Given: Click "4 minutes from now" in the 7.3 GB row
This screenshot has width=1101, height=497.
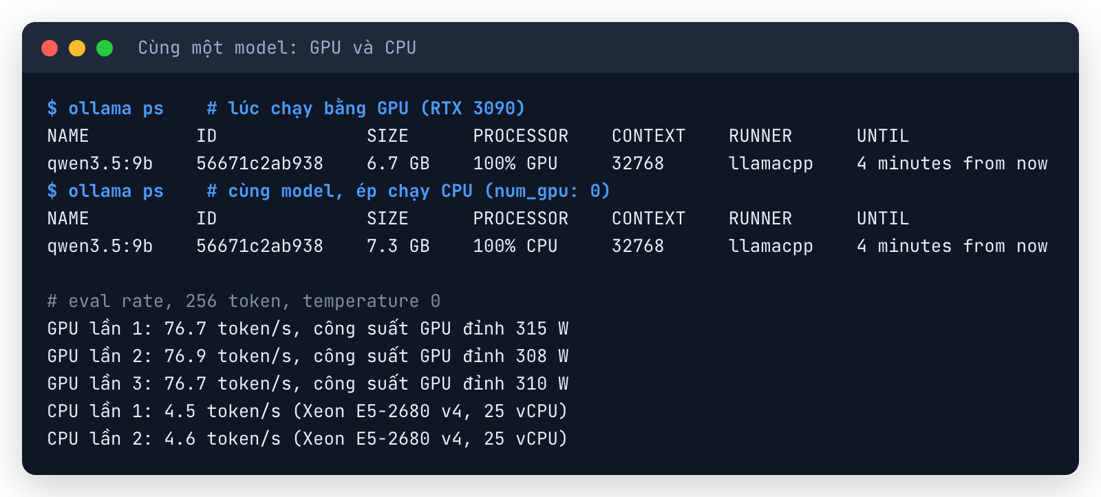Looking at the screenshot, I should 952,246.
